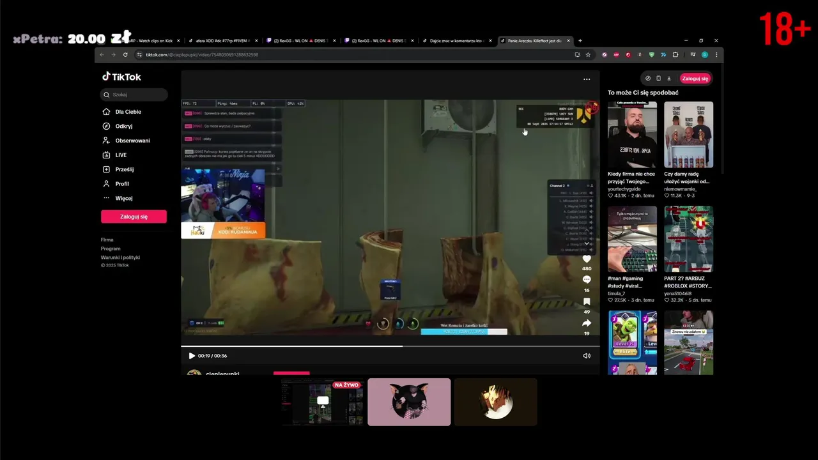This screenshot has width=818, height=460.
Task: Click the install app icon in address bar
Action: 577,55
